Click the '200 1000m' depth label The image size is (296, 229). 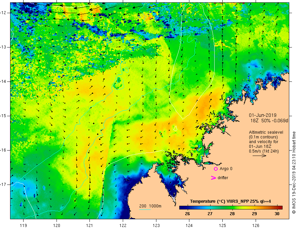pos(150,206)
